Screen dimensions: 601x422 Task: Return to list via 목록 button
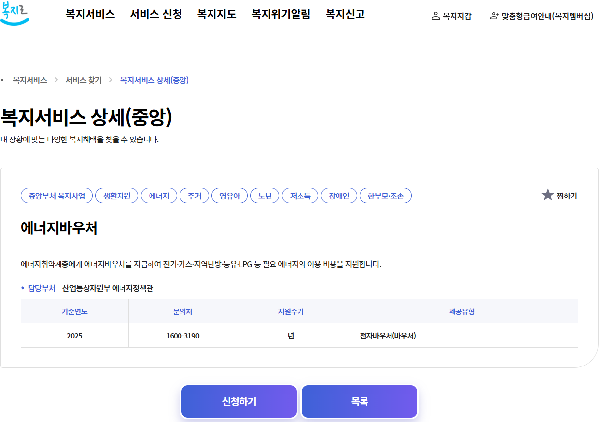(x=359, y=401)
